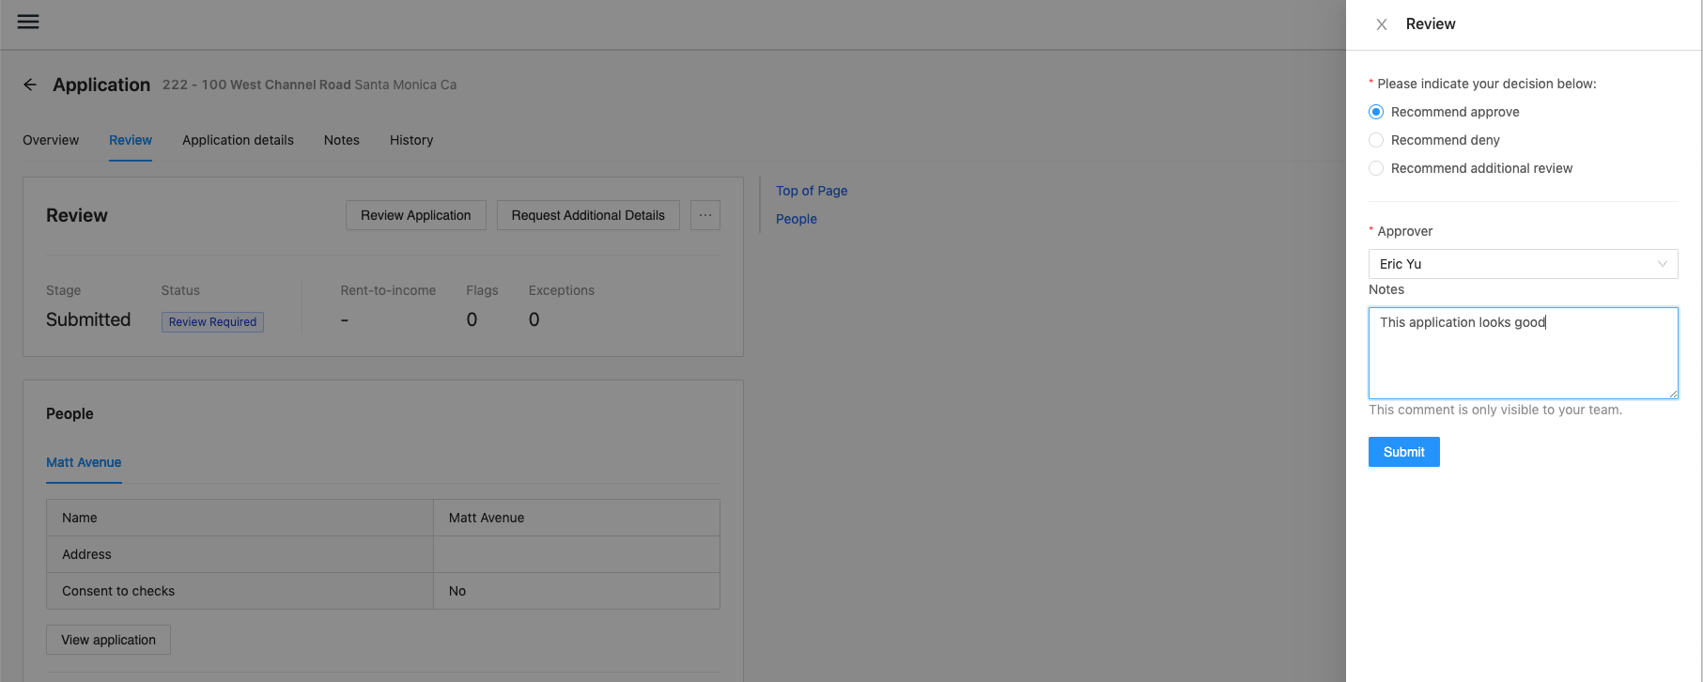
Task: Click the Review Application button
Action: pos(416,215)
